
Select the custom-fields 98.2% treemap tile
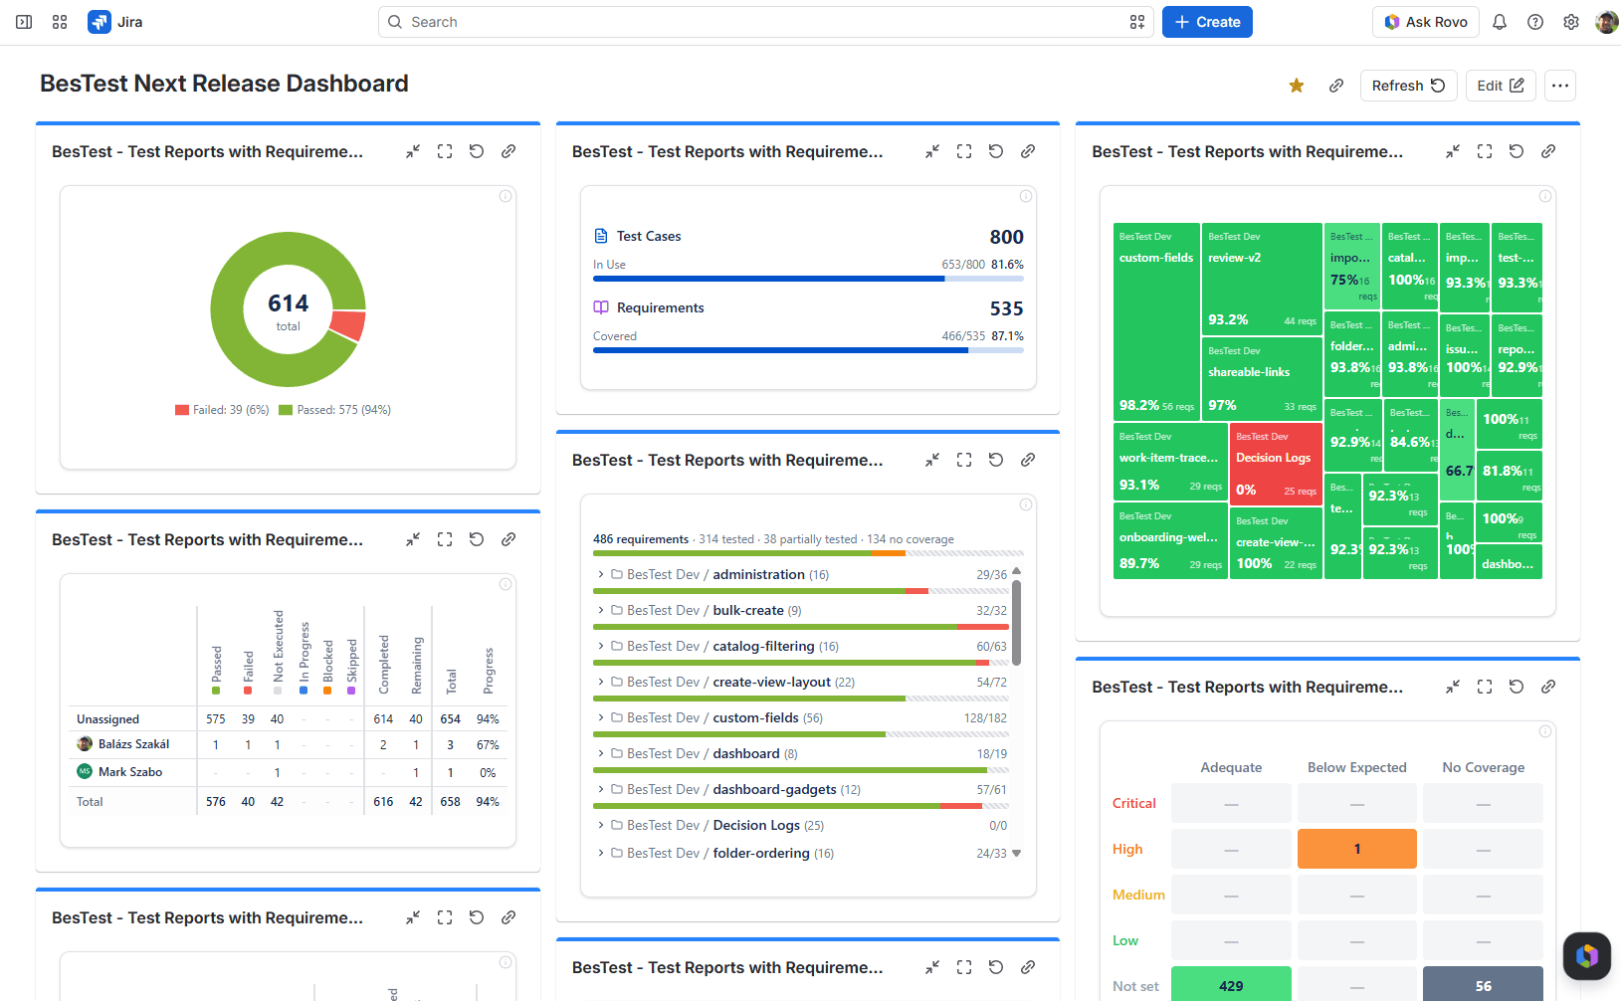point(1156,320)
